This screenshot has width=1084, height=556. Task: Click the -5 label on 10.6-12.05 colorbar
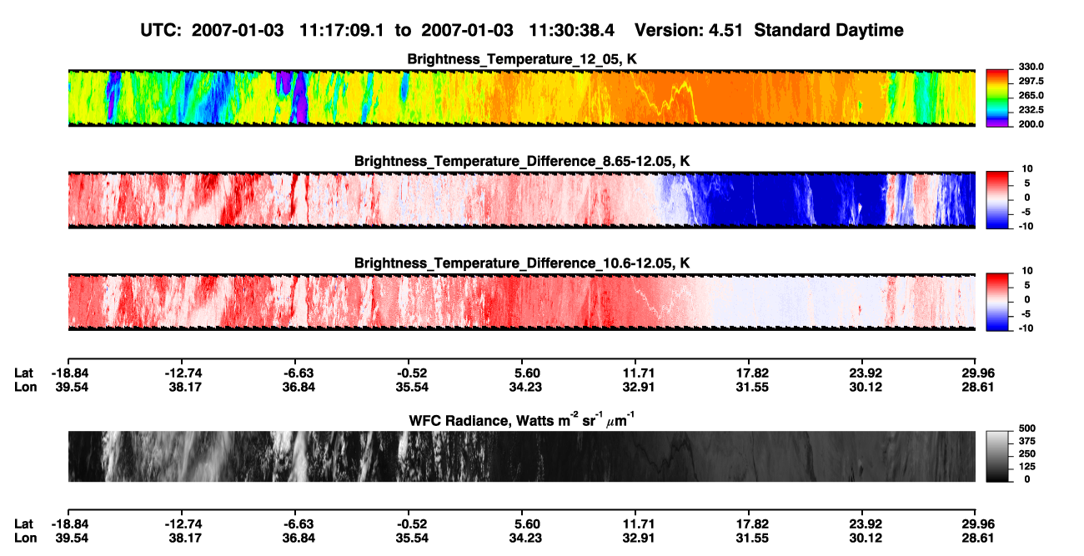[x=1026, y=313]
